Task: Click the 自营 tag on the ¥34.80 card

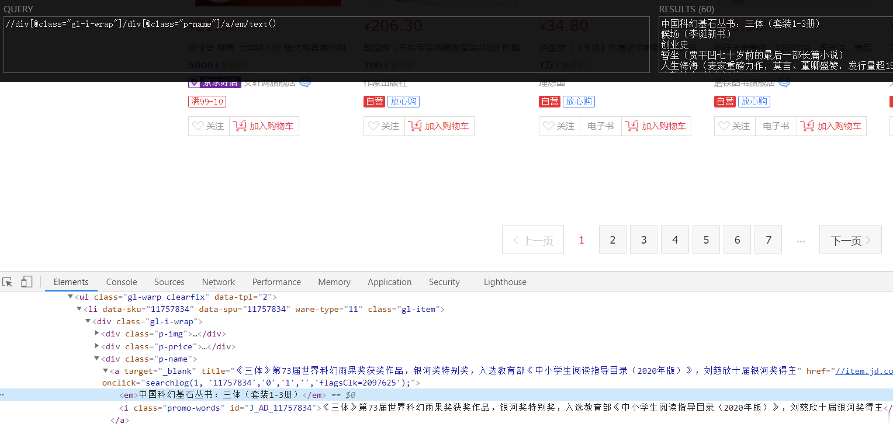Action: pyautogui.click(x=549, y=102)
